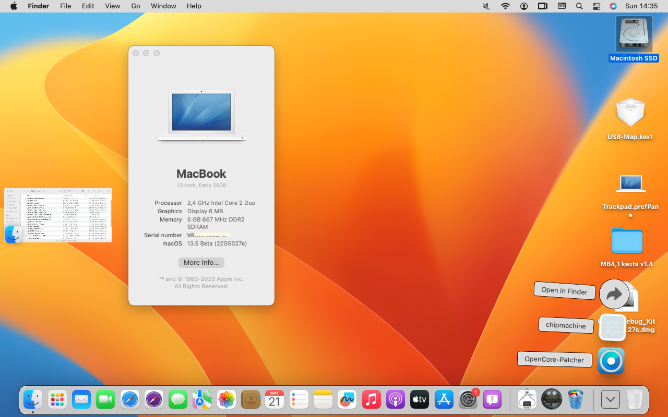This screenshot has width=668, height=417.
Task: Click the Batman logo app in Dock
Action: coord(552,400)
